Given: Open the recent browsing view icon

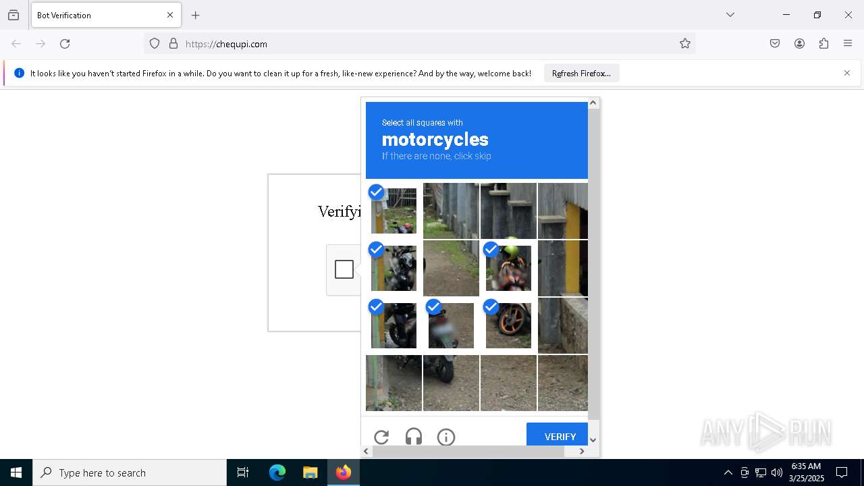Looking at the screenshot, I should coord(13,15).
